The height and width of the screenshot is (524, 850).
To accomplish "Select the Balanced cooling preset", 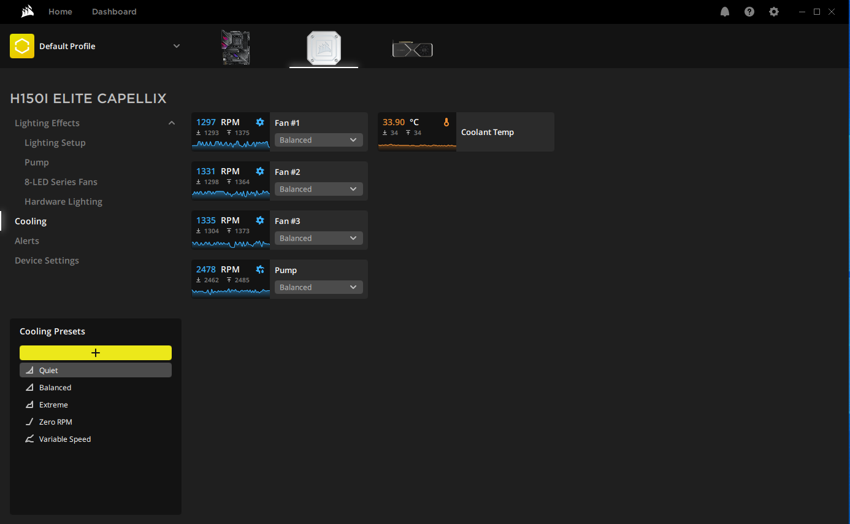I will pos(96,388).
